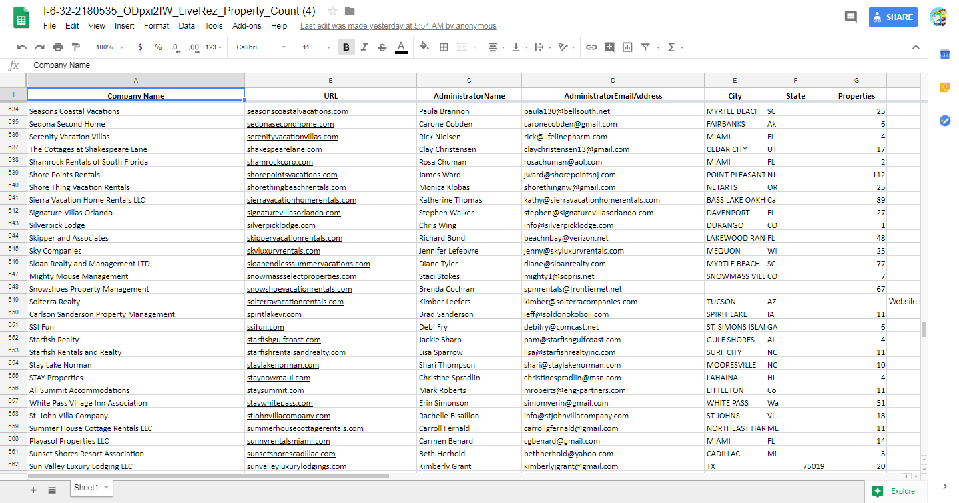The image size is (959, 503).
Task: Expand the side panel arrow
Action: pyautogui.click(x=944, y=486)
